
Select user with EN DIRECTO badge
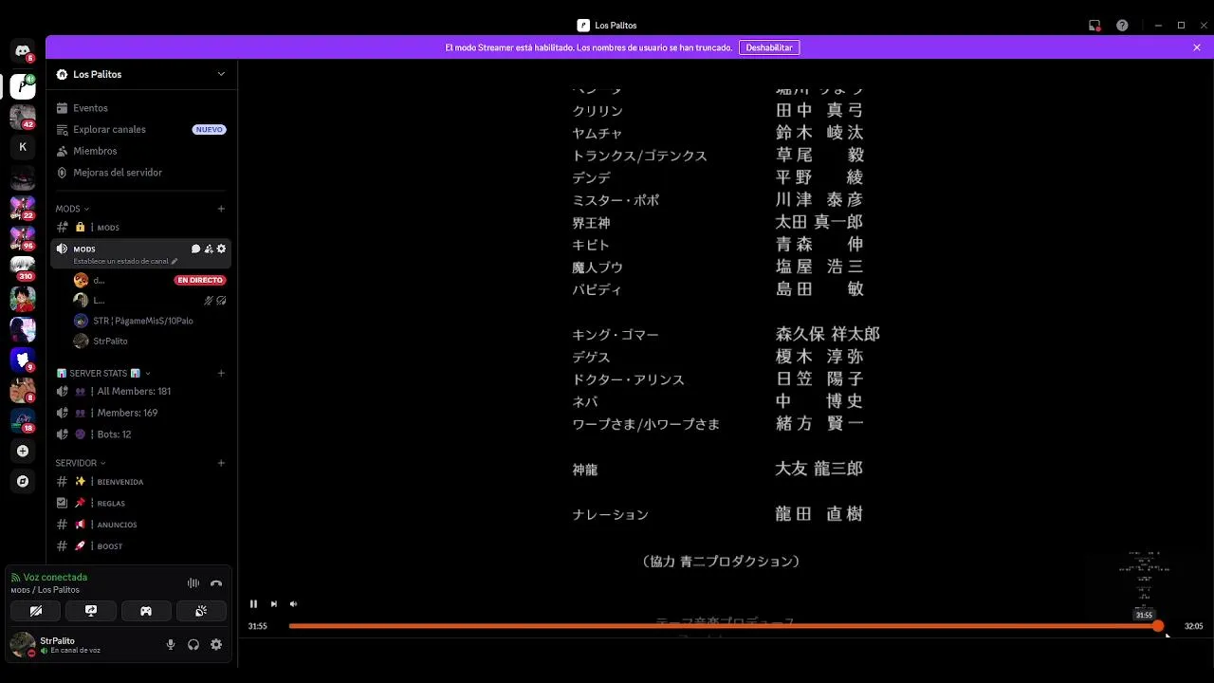(x=150, y=280)
